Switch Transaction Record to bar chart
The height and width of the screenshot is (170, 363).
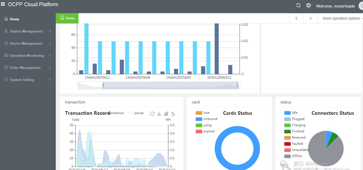[166, 114]
